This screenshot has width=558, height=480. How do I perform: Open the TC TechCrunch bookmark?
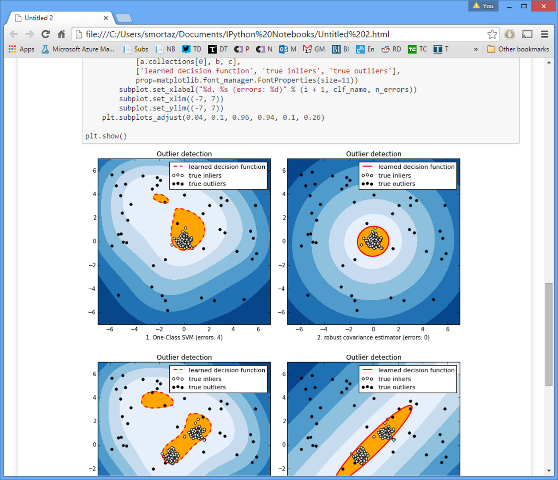pyautogui.click(x=417, y=49)
